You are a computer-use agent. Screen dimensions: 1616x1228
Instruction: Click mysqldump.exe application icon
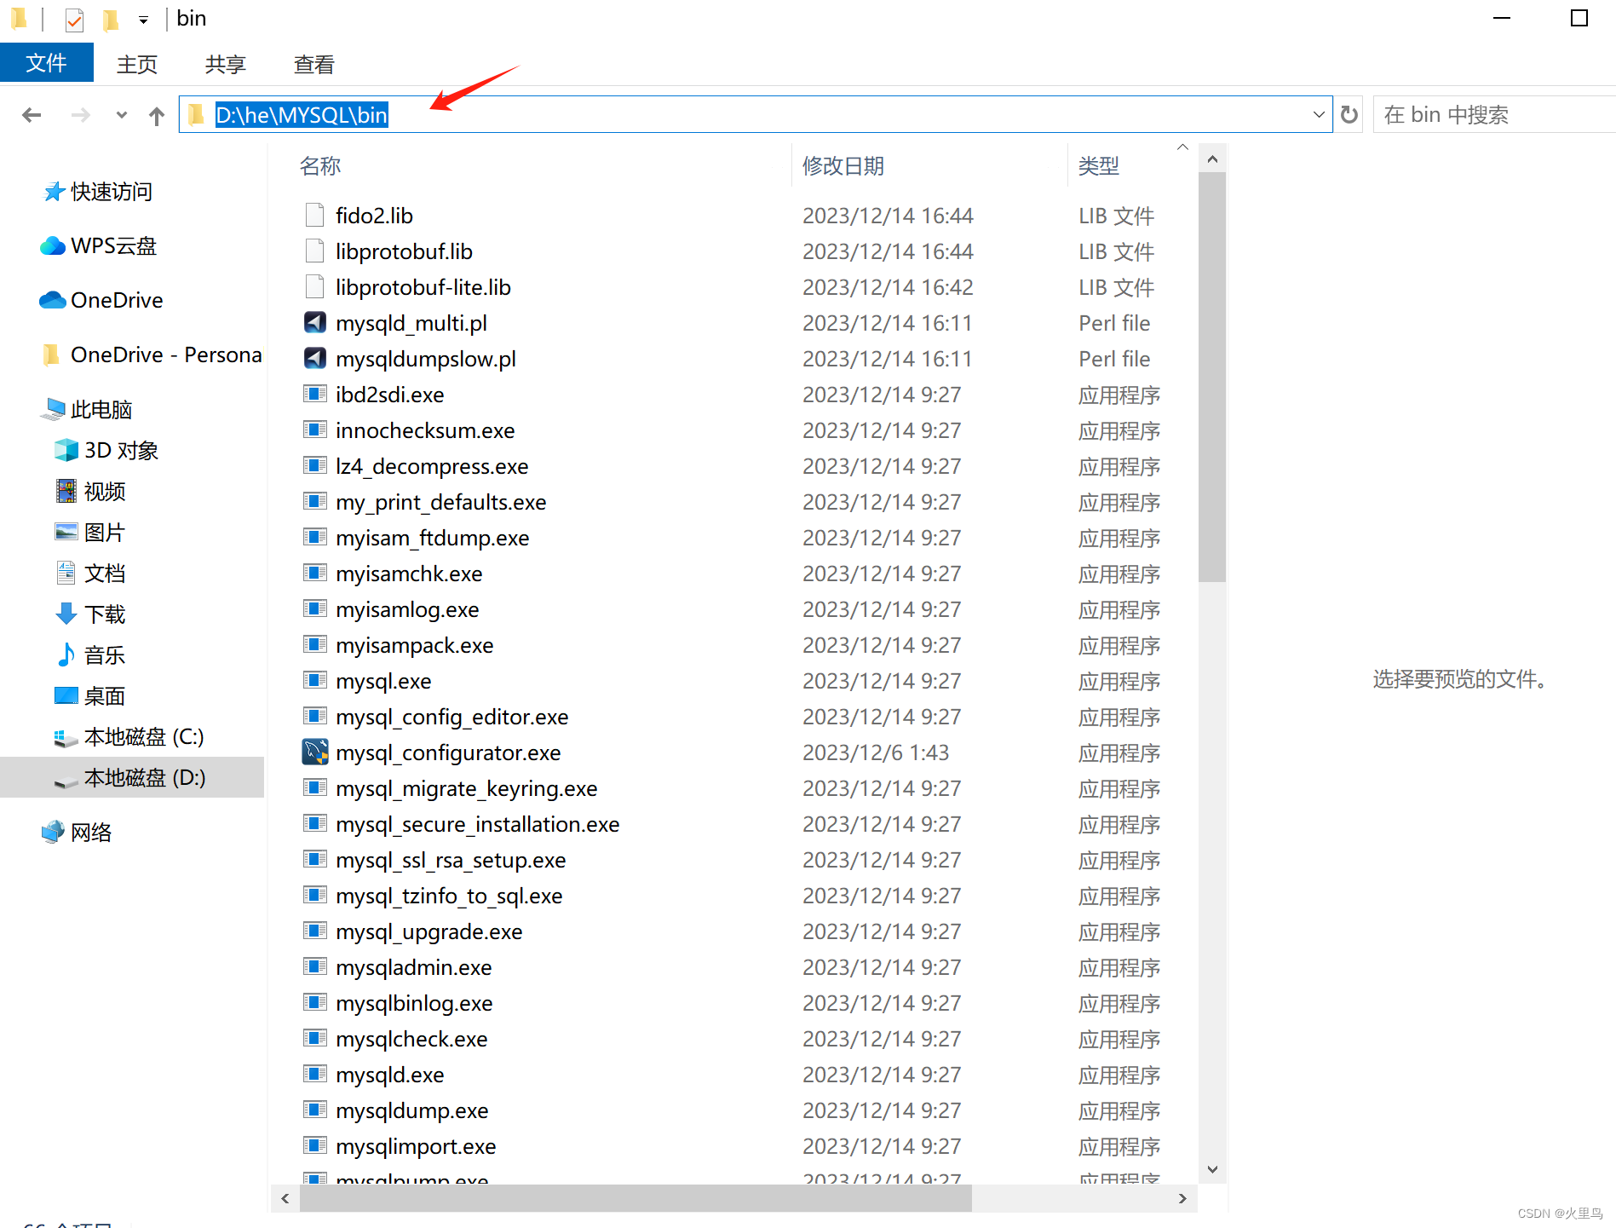pyautogui.click(x=314, y=1110)
